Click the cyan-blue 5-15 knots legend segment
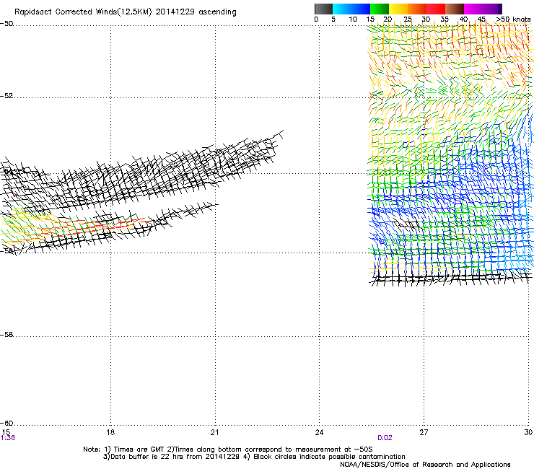Image resolution: width=534 pixels, height=469 pixels. click(x=351, y=9)
